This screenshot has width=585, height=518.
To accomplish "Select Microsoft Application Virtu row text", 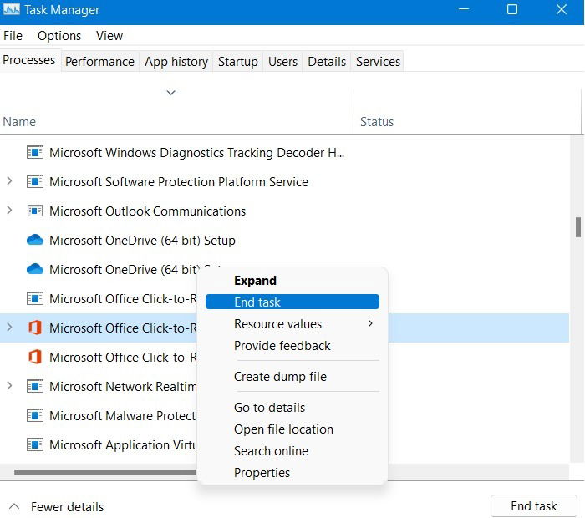I will click(123, 445).
